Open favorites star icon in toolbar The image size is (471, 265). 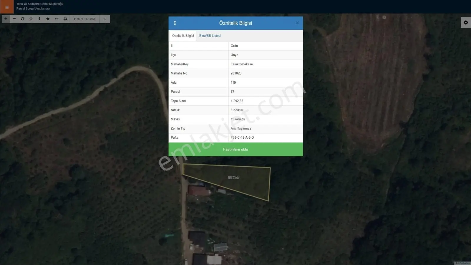pos(48,19)
